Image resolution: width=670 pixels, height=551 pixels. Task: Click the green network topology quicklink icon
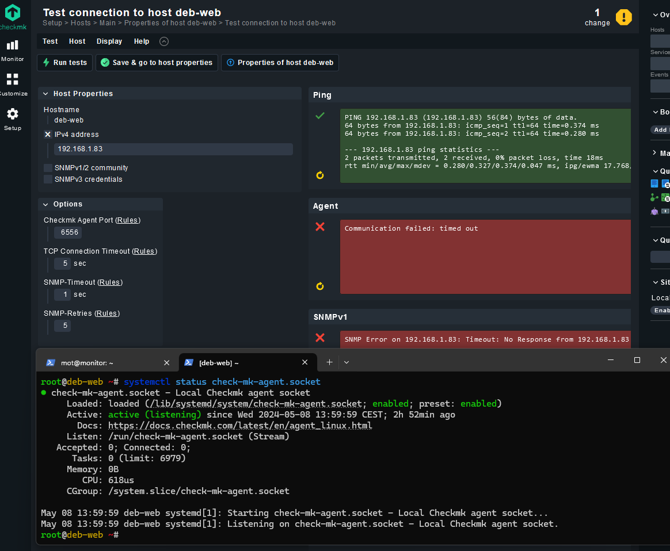pyautogui.click(x=654, y=197)
